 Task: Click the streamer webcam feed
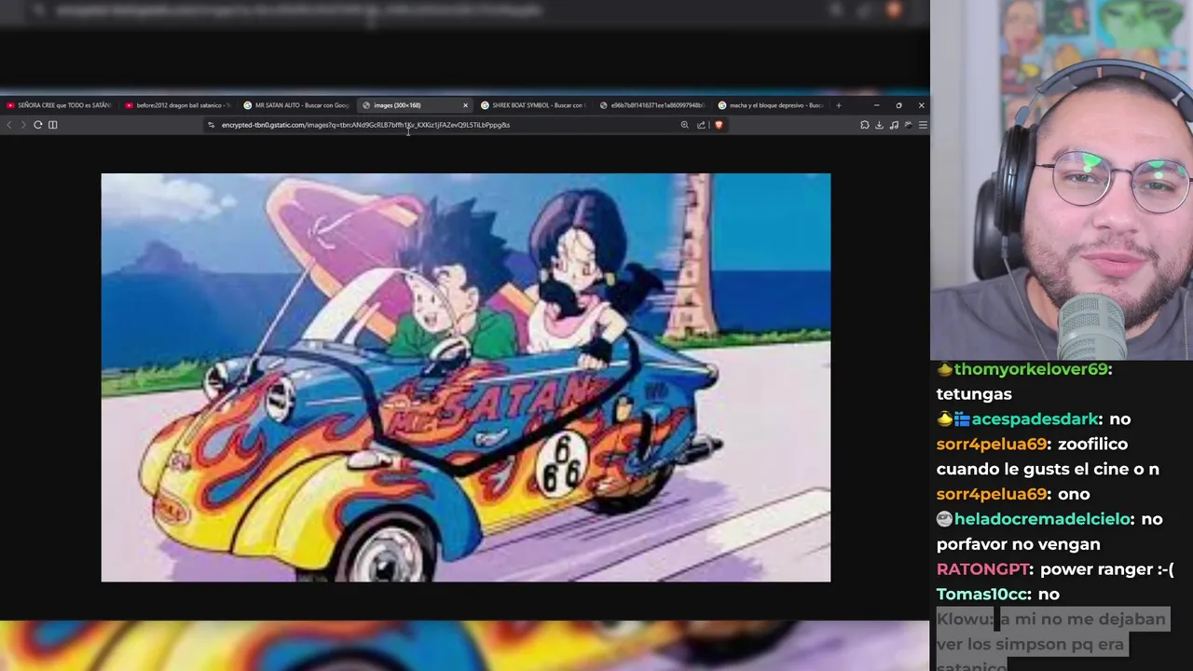[x=1062, y=180]
